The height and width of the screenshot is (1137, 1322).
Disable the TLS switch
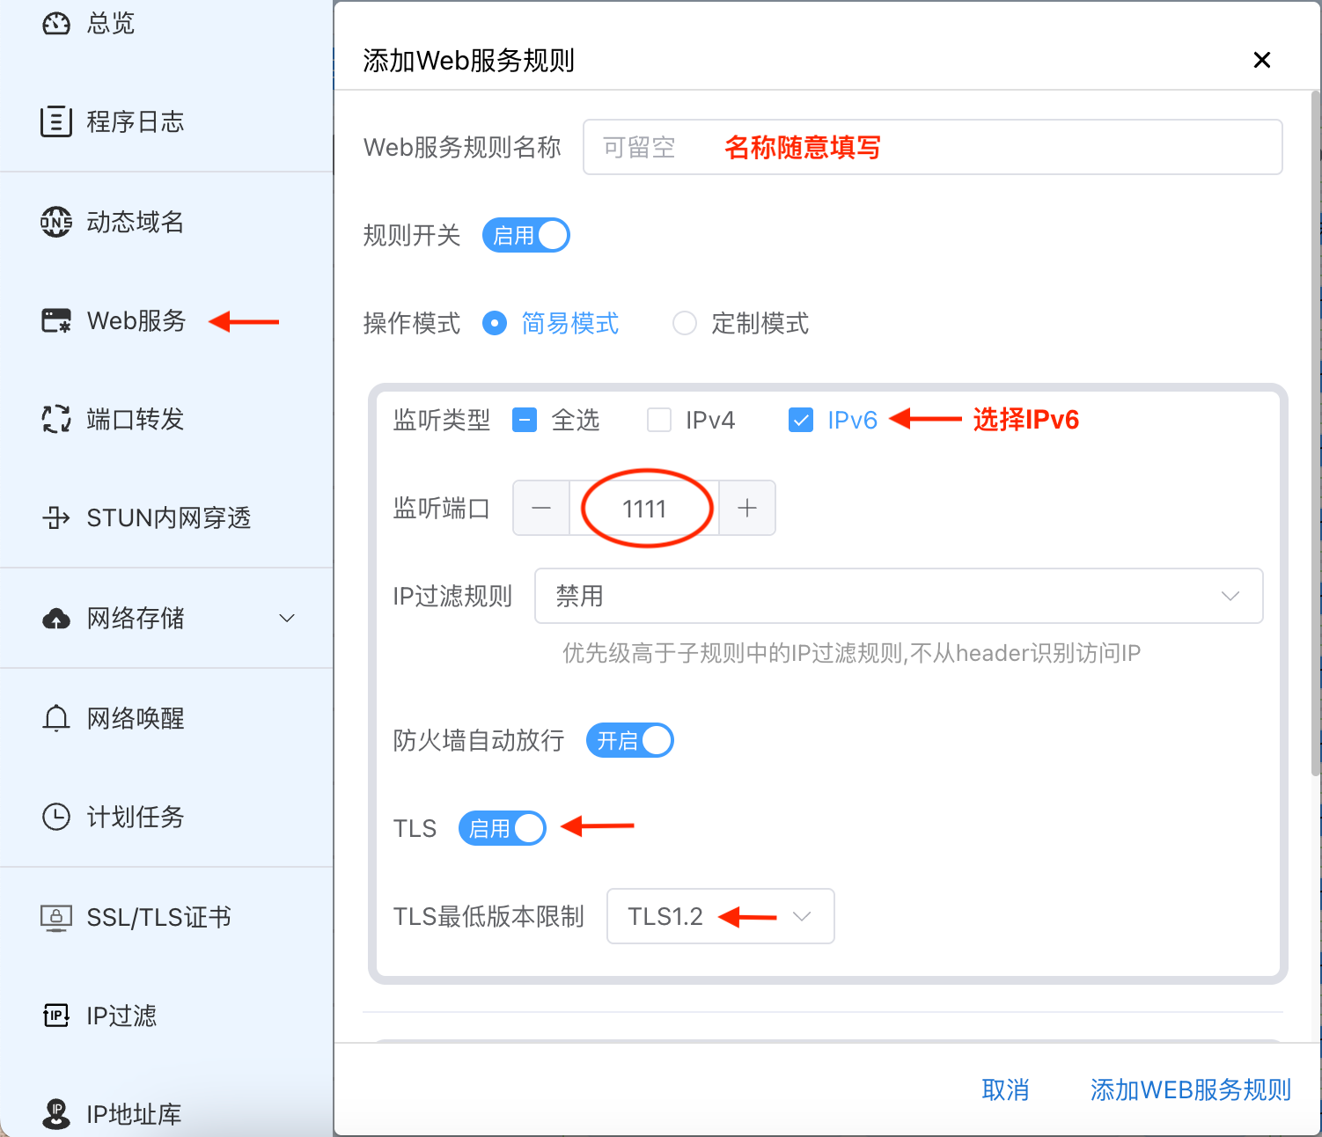pyautogui.click(x=502, y=828)
